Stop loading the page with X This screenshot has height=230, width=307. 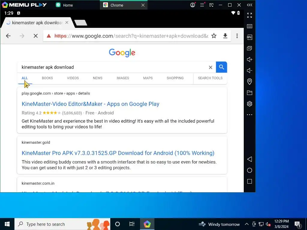coord(36,36)
